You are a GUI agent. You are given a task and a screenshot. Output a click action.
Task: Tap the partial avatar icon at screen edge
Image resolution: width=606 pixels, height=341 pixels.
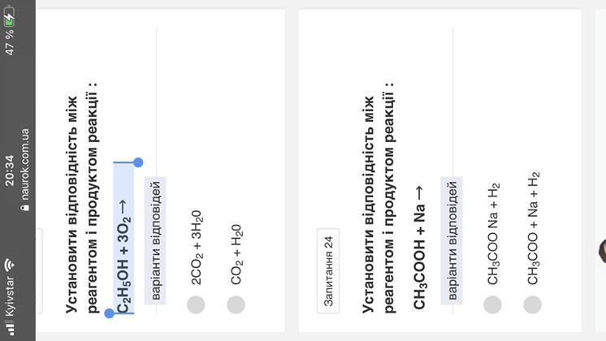[602, 251]
